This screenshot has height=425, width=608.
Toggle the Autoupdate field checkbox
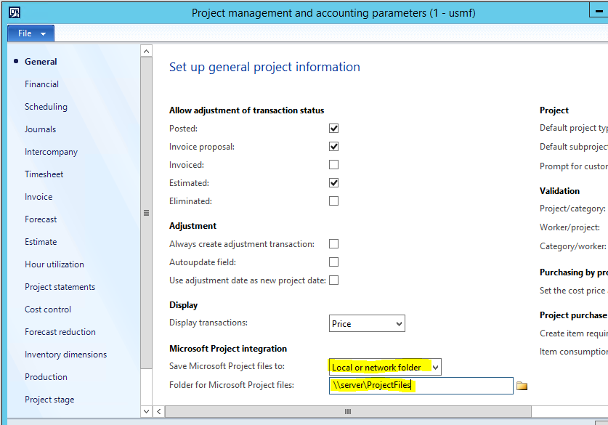click(x=333, y=262)
